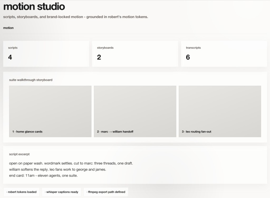270x198 pixels.
Task: Click the line william softens the reply
Action: click(57, 170)
